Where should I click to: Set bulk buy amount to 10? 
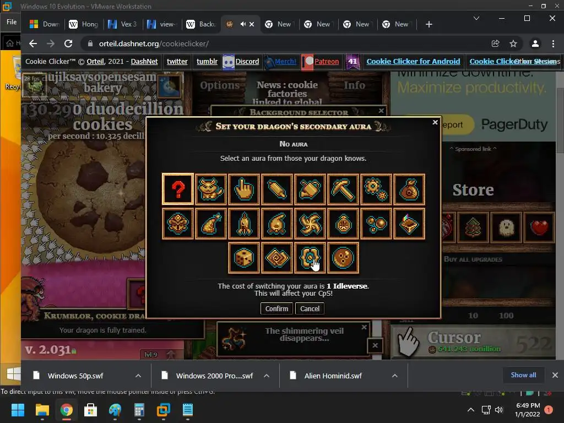473,316
